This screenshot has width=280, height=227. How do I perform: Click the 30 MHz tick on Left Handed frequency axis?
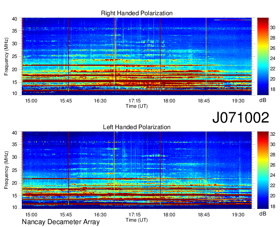(15, 157)
